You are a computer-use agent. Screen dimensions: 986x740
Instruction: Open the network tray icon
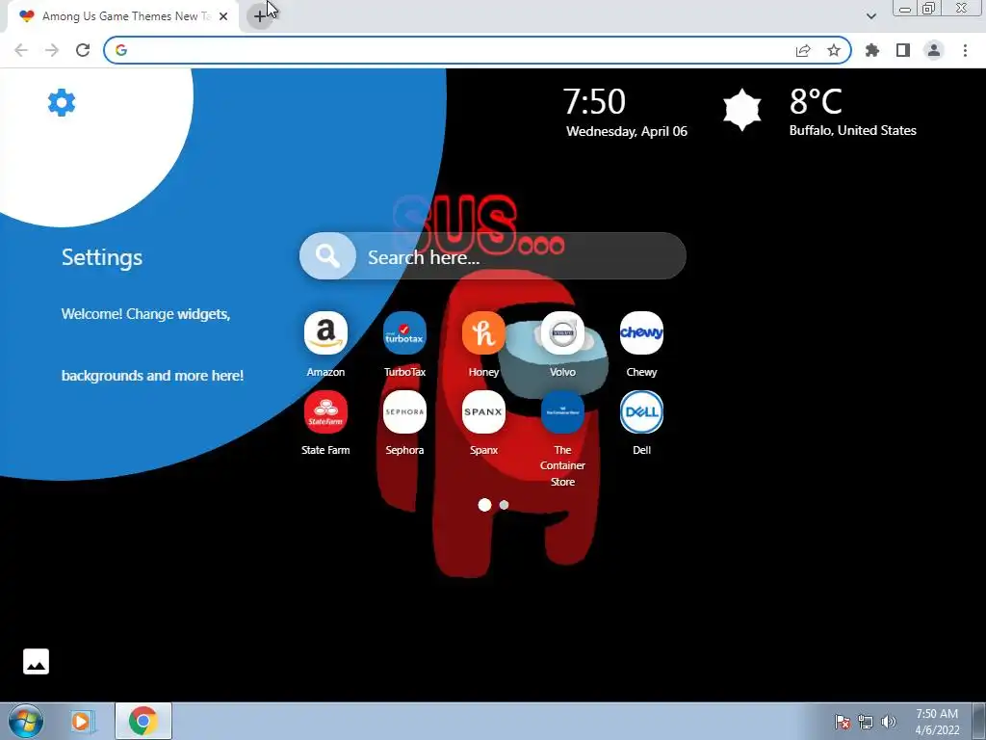pyautogui.click(x=866, y=722)
